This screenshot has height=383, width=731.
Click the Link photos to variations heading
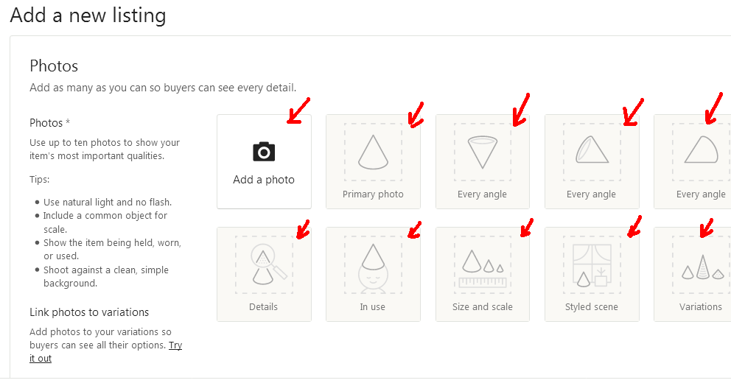(89, 312)
